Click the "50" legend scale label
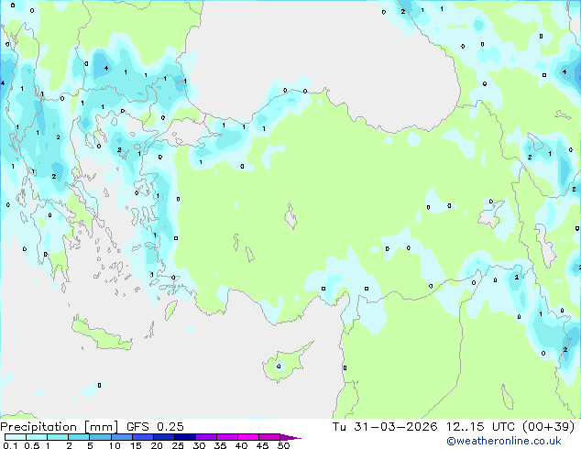Image resolution: width=581 pixels, height=449 pixels. 283,445
